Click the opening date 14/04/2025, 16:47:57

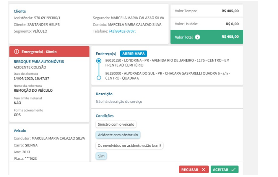click(x=31, y=78)
